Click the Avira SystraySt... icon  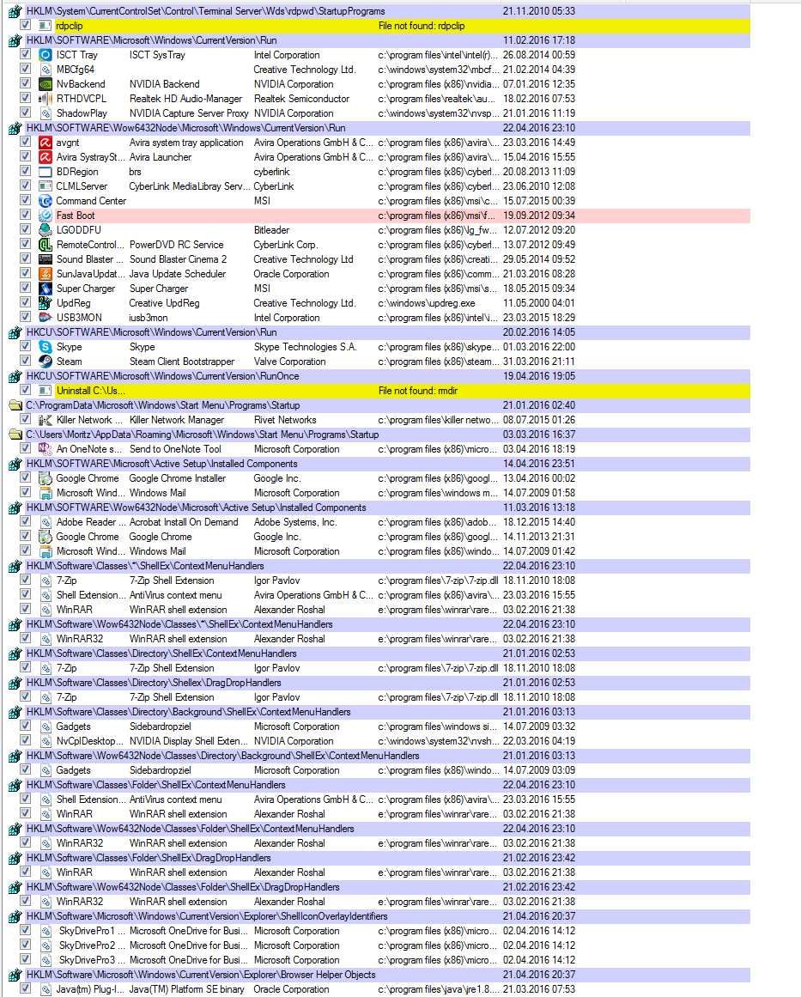[46, 157]
